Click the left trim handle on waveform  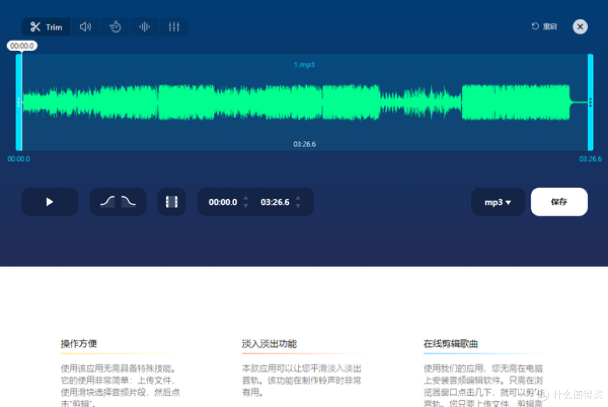coord(19,102)
